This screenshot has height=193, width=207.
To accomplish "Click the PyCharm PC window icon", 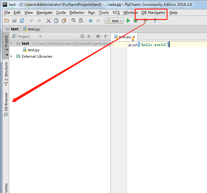I will pos(5,4).
